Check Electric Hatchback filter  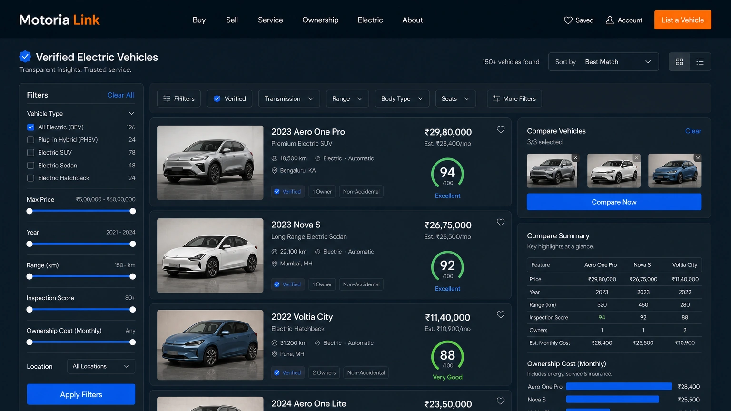pos(30,178)
